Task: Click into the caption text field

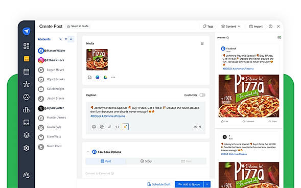Action: coord(146,112)
